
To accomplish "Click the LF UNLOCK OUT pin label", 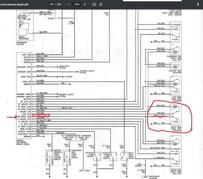I will coord(24,119).
